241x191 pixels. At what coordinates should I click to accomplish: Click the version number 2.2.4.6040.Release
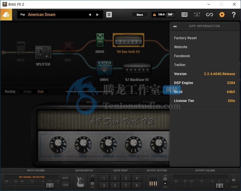[x=219, y=74]
